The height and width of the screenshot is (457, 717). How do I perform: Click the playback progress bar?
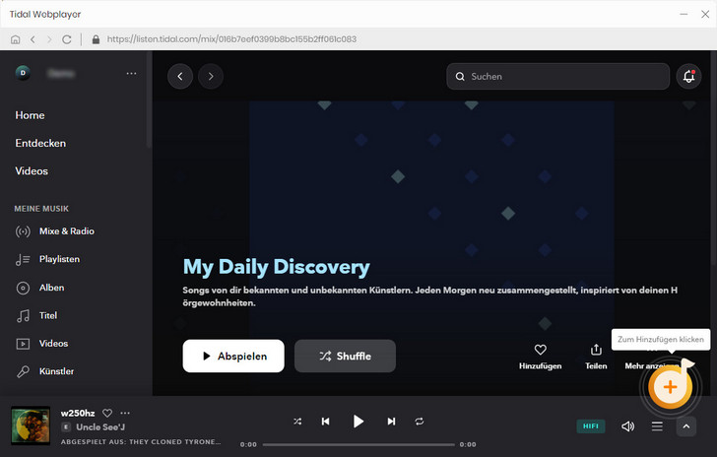tap(358, 444)
